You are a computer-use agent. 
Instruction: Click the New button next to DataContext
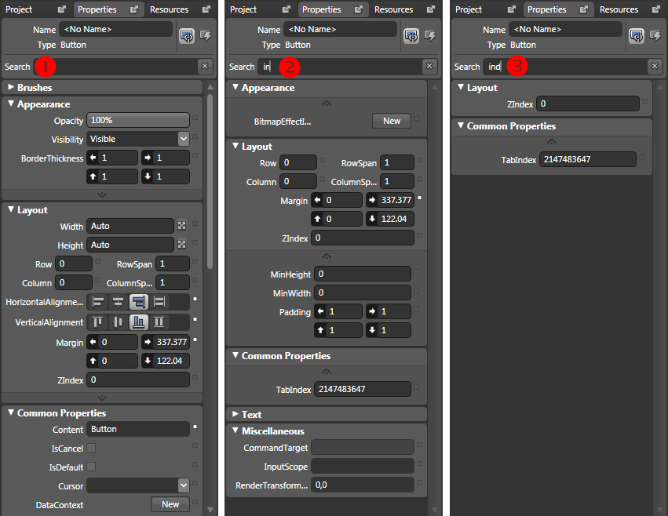pos(170,504)
